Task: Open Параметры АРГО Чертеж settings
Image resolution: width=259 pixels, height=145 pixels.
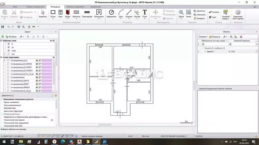Action: tap(238, 14)
